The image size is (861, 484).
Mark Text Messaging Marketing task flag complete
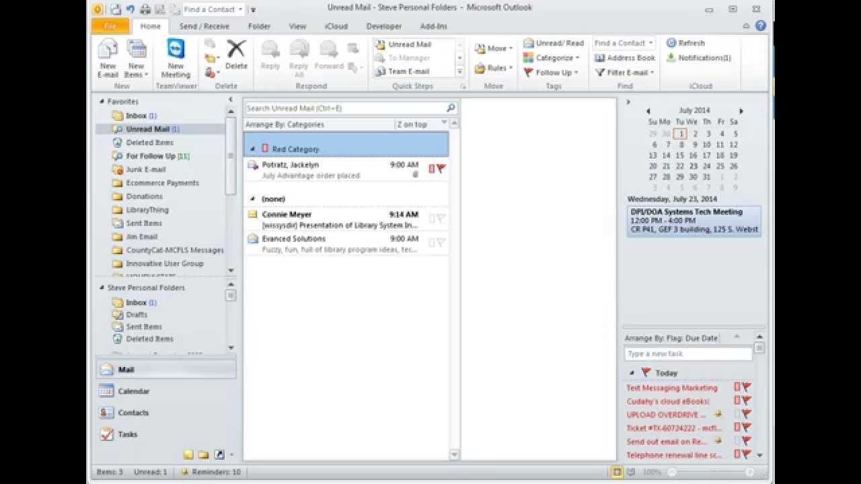[x=746, y=388]
